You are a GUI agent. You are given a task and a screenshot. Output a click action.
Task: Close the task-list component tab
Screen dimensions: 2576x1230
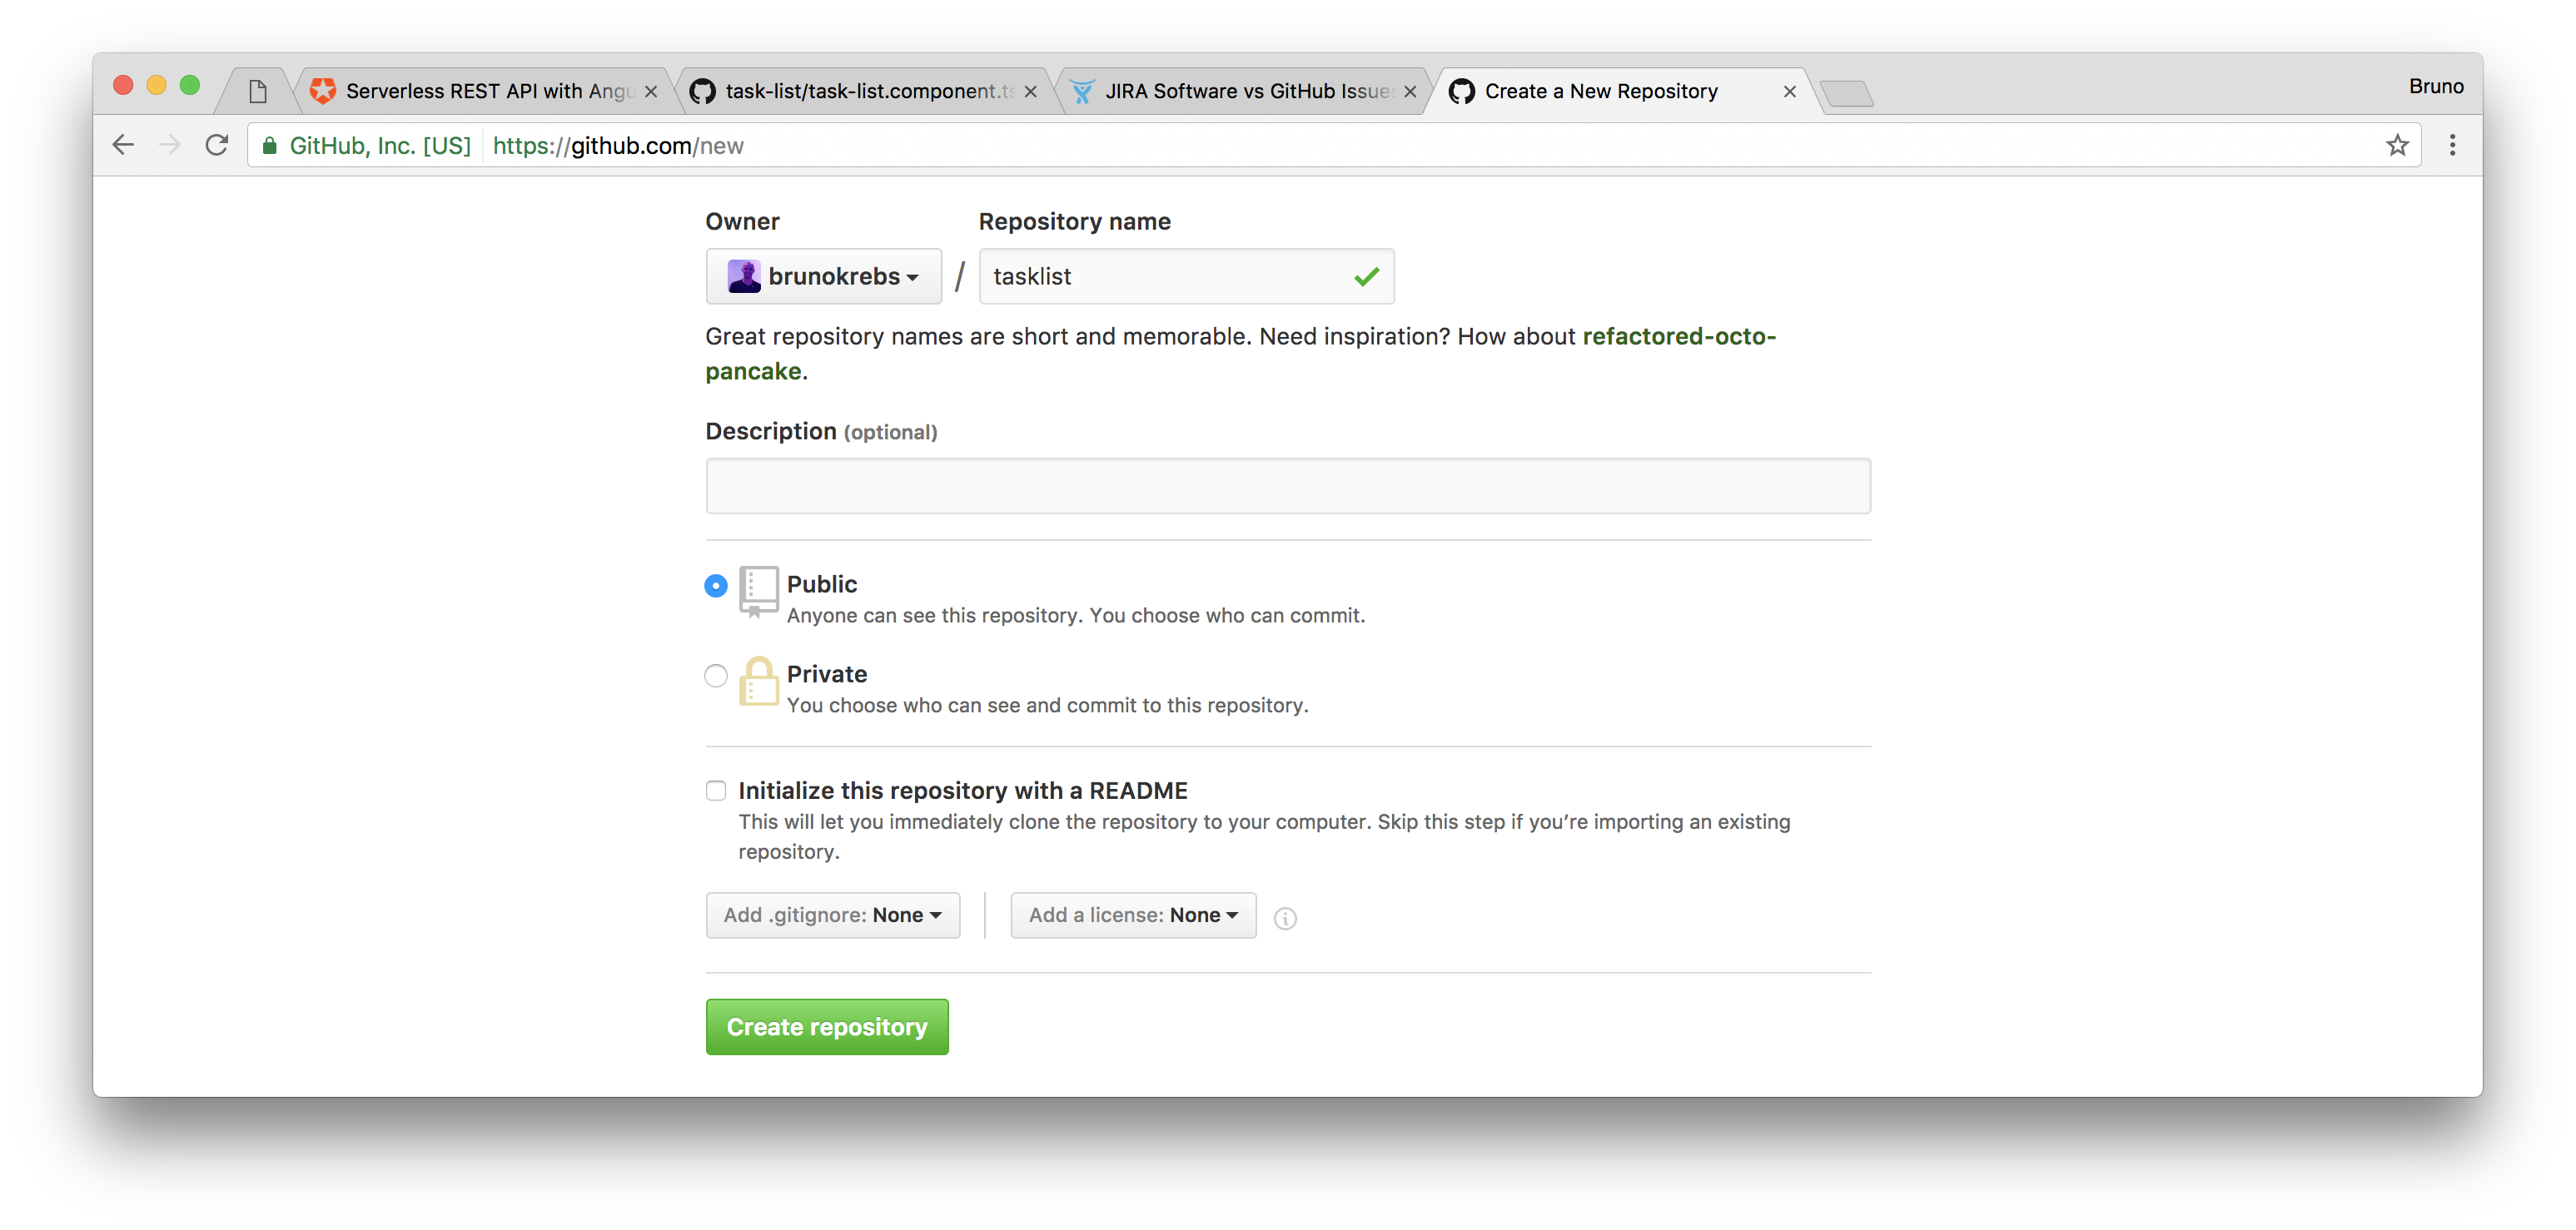(1030, 91)
